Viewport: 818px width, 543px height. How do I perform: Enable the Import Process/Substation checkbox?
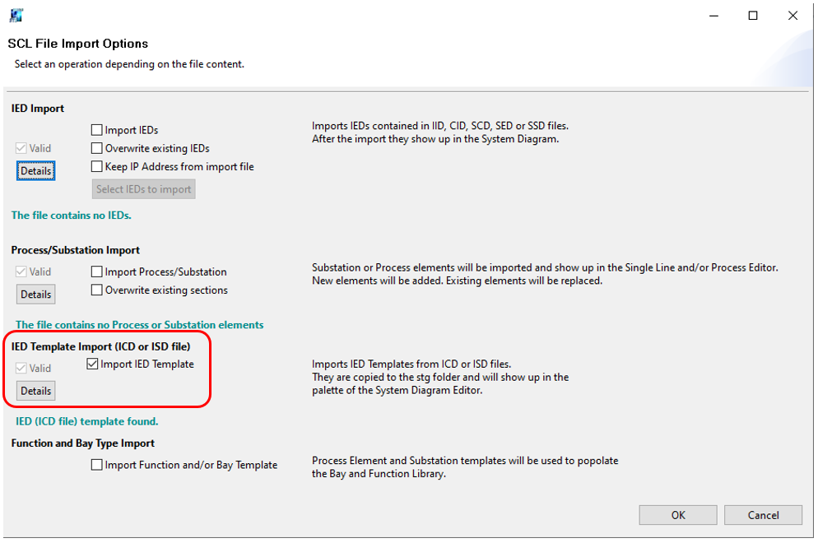[97, 272]
